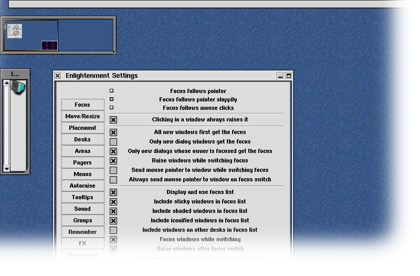The image size is (420, 276).
Task: Uncheck All new windows first get the focus
Action: (x=113, y=132)
